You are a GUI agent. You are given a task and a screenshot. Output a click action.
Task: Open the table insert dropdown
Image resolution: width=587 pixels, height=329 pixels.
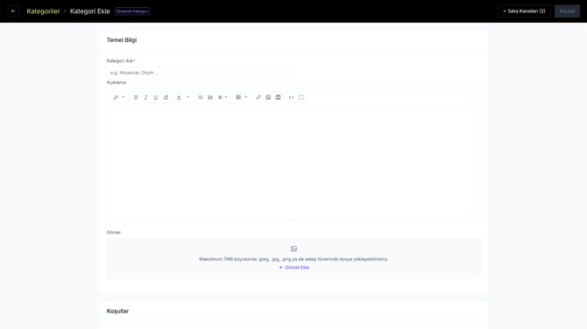(242, 97)
